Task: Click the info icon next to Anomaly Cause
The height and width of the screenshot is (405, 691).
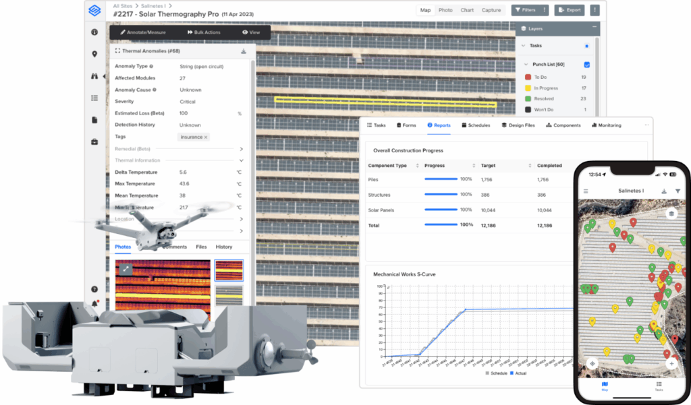Action: coord(155,90)
